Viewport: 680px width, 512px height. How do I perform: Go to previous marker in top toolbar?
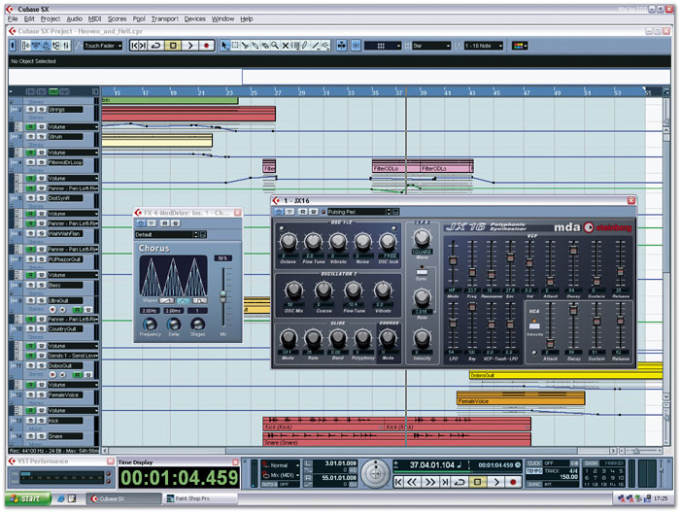[134, 46]
